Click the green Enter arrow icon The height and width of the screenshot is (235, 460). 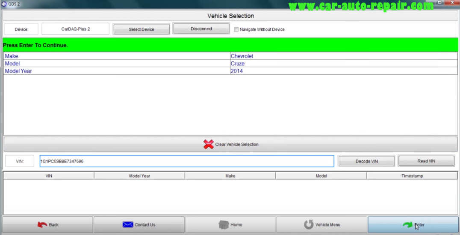tap(407, 225)
